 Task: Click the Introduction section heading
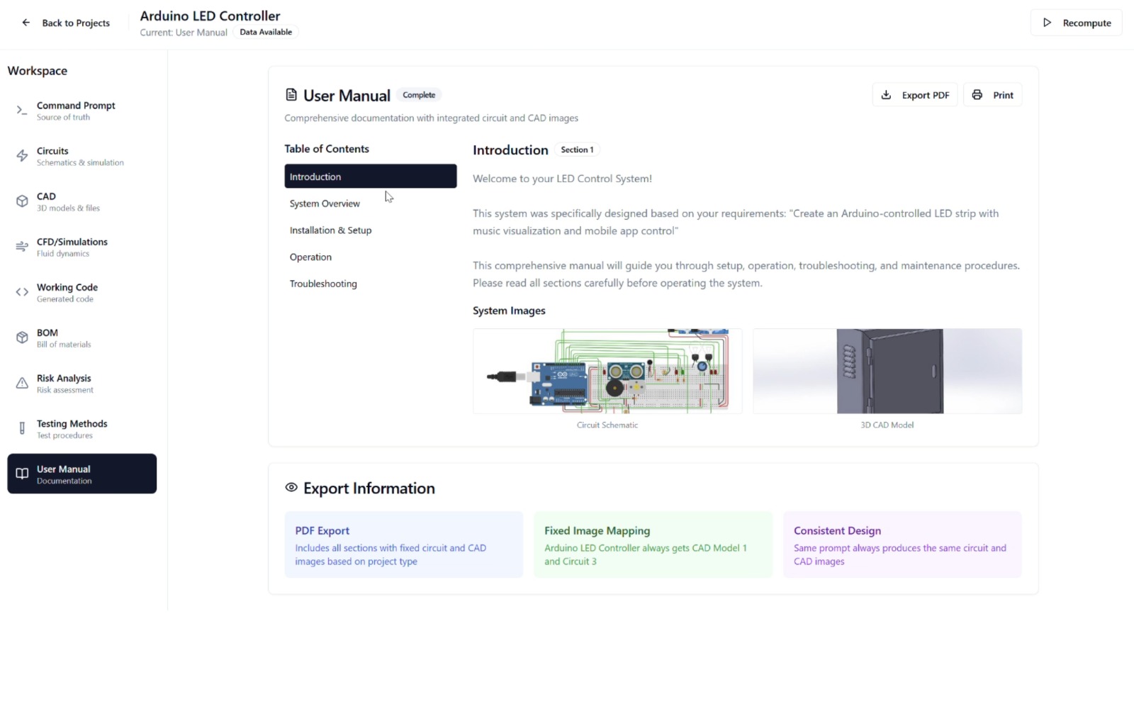coord(510,150)
